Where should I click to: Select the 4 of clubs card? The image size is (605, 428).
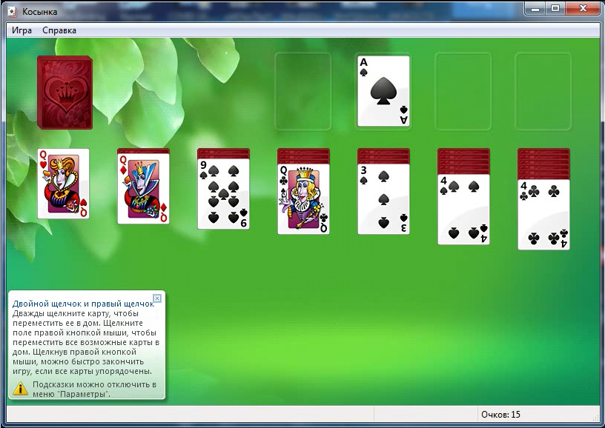click(x=543, y=214)
